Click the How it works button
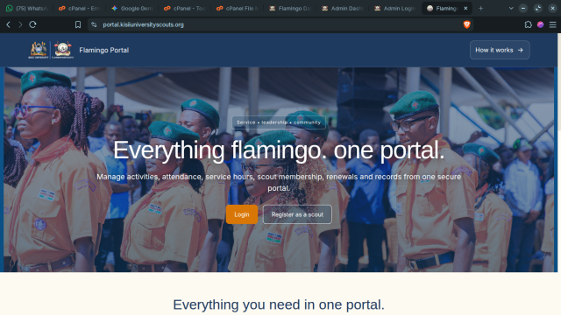Image resolution: width=561 pixels, height=315 pixels. click(x=500, y=50)
